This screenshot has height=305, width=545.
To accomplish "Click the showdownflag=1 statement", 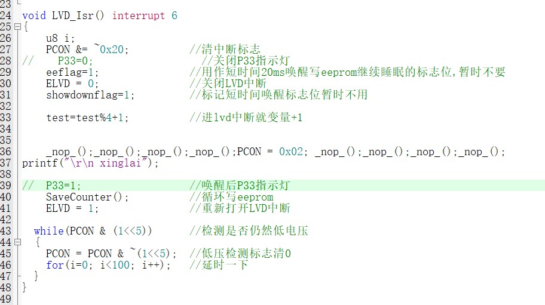I will point(90,95).
